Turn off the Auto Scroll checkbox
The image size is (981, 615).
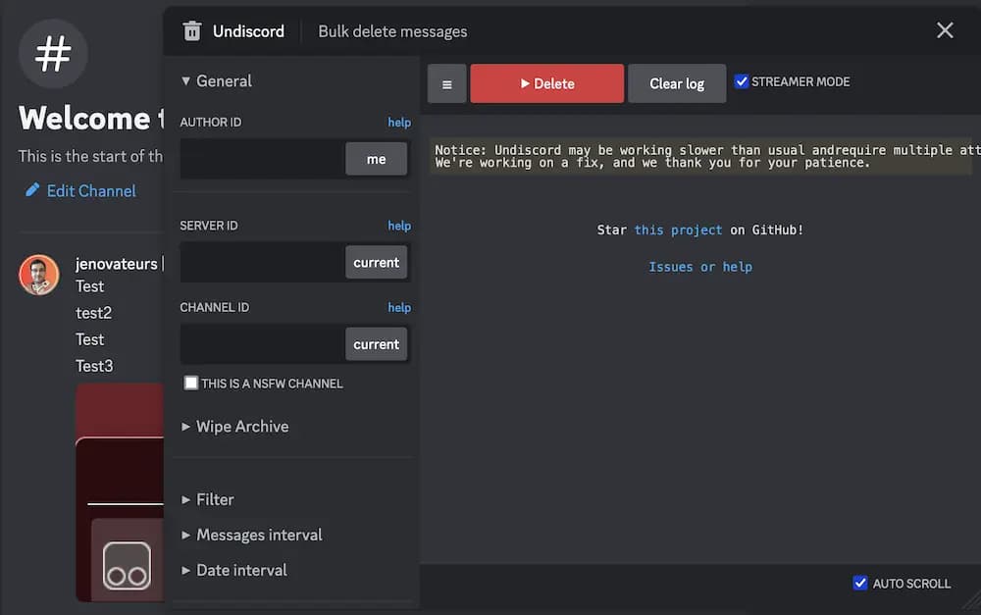click(860, 583)
